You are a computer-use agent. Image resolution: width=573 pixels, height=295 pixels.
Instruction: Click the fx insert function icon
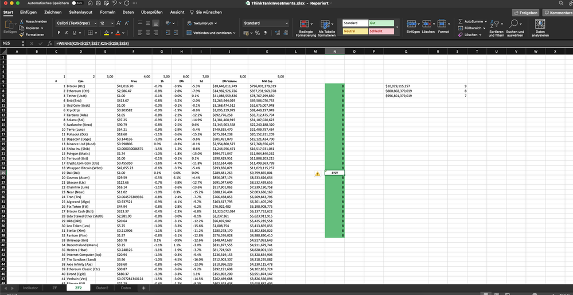[50, 43]
